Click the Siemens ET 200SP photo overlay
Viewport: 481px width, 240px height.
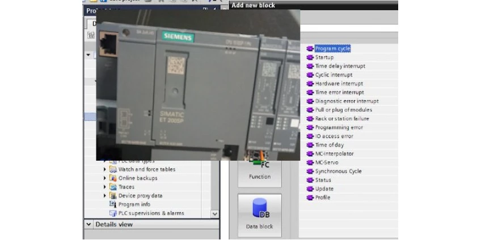click(198, 85)
